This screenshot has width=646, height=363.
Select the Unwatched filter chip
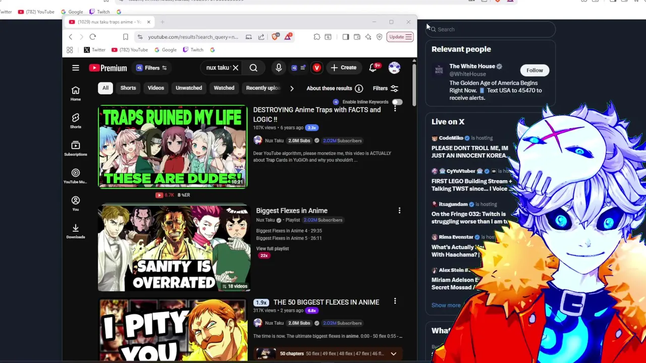(x=189, y=88)
